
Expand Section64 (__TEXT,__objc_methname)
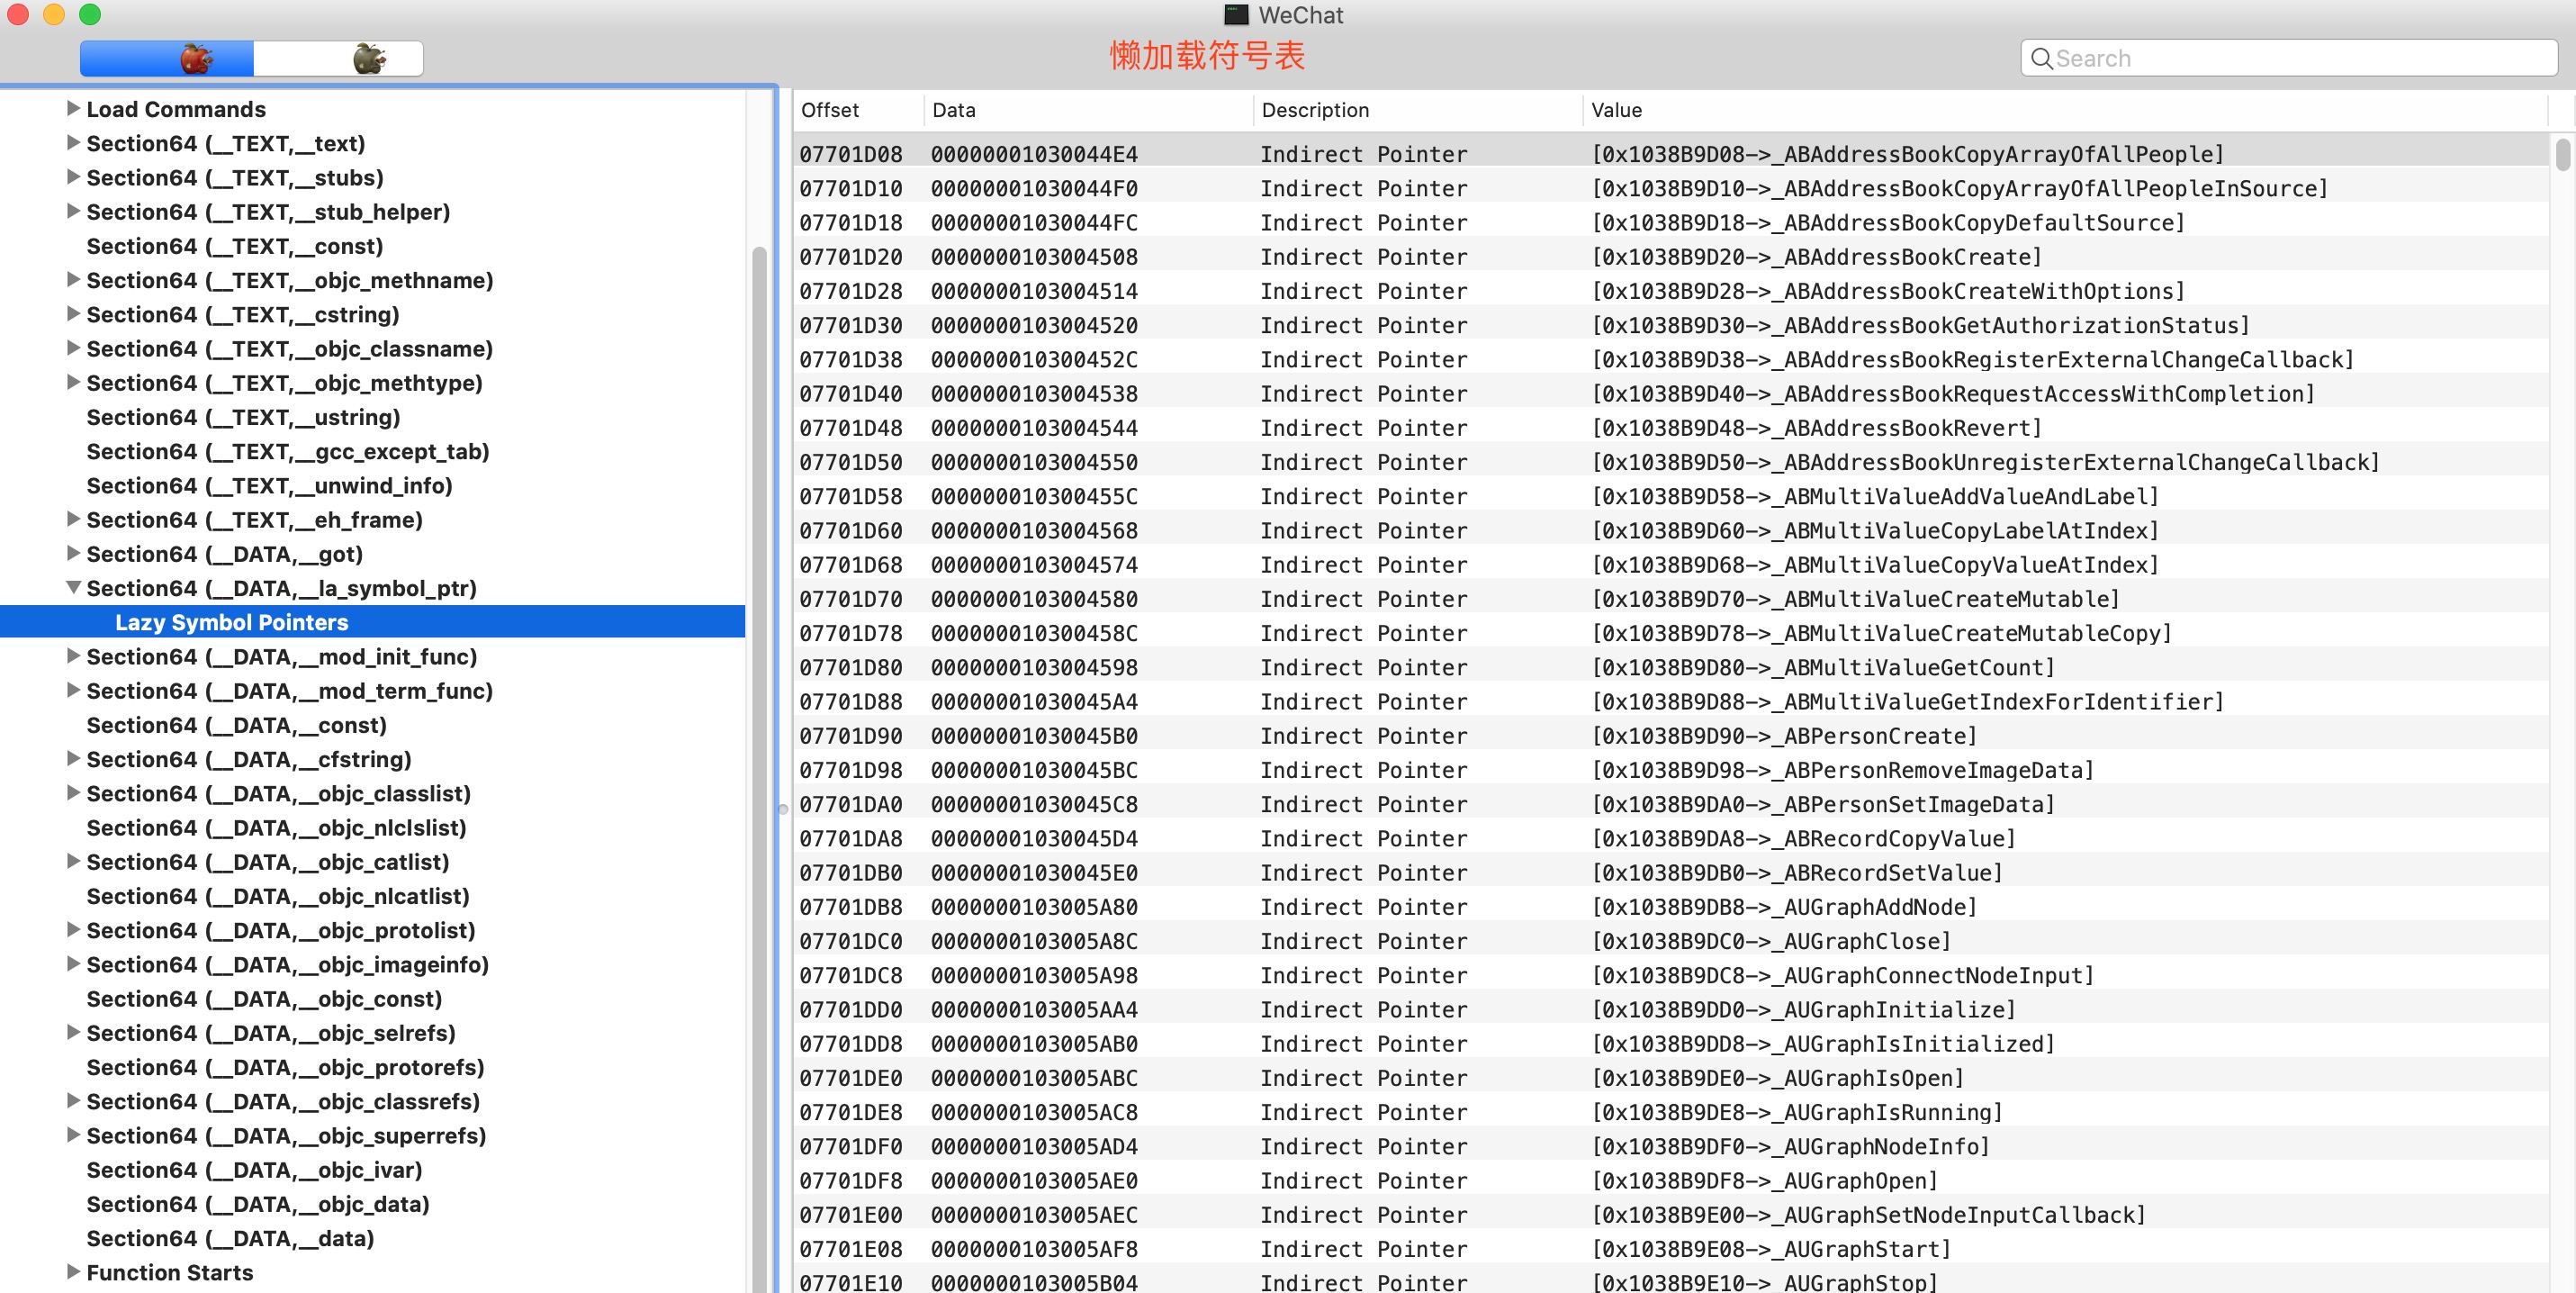pos(73,279)
